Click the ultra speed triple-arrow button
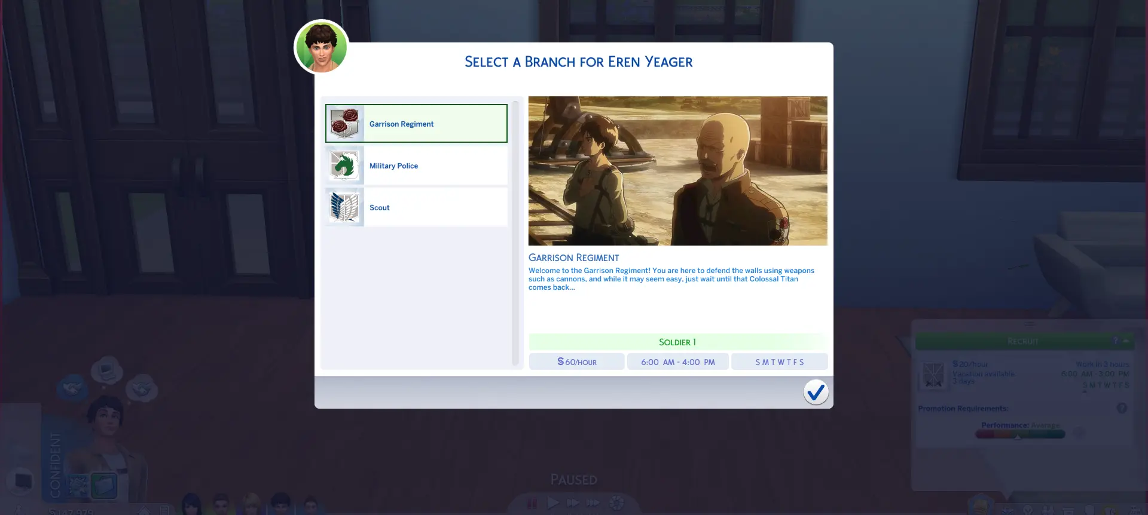1148x515 pixels. click(x=593, y=503)
